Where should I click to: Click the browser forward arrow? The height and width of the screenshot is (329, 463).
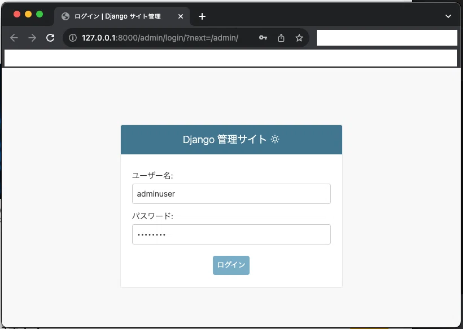(x=32, y=38)
